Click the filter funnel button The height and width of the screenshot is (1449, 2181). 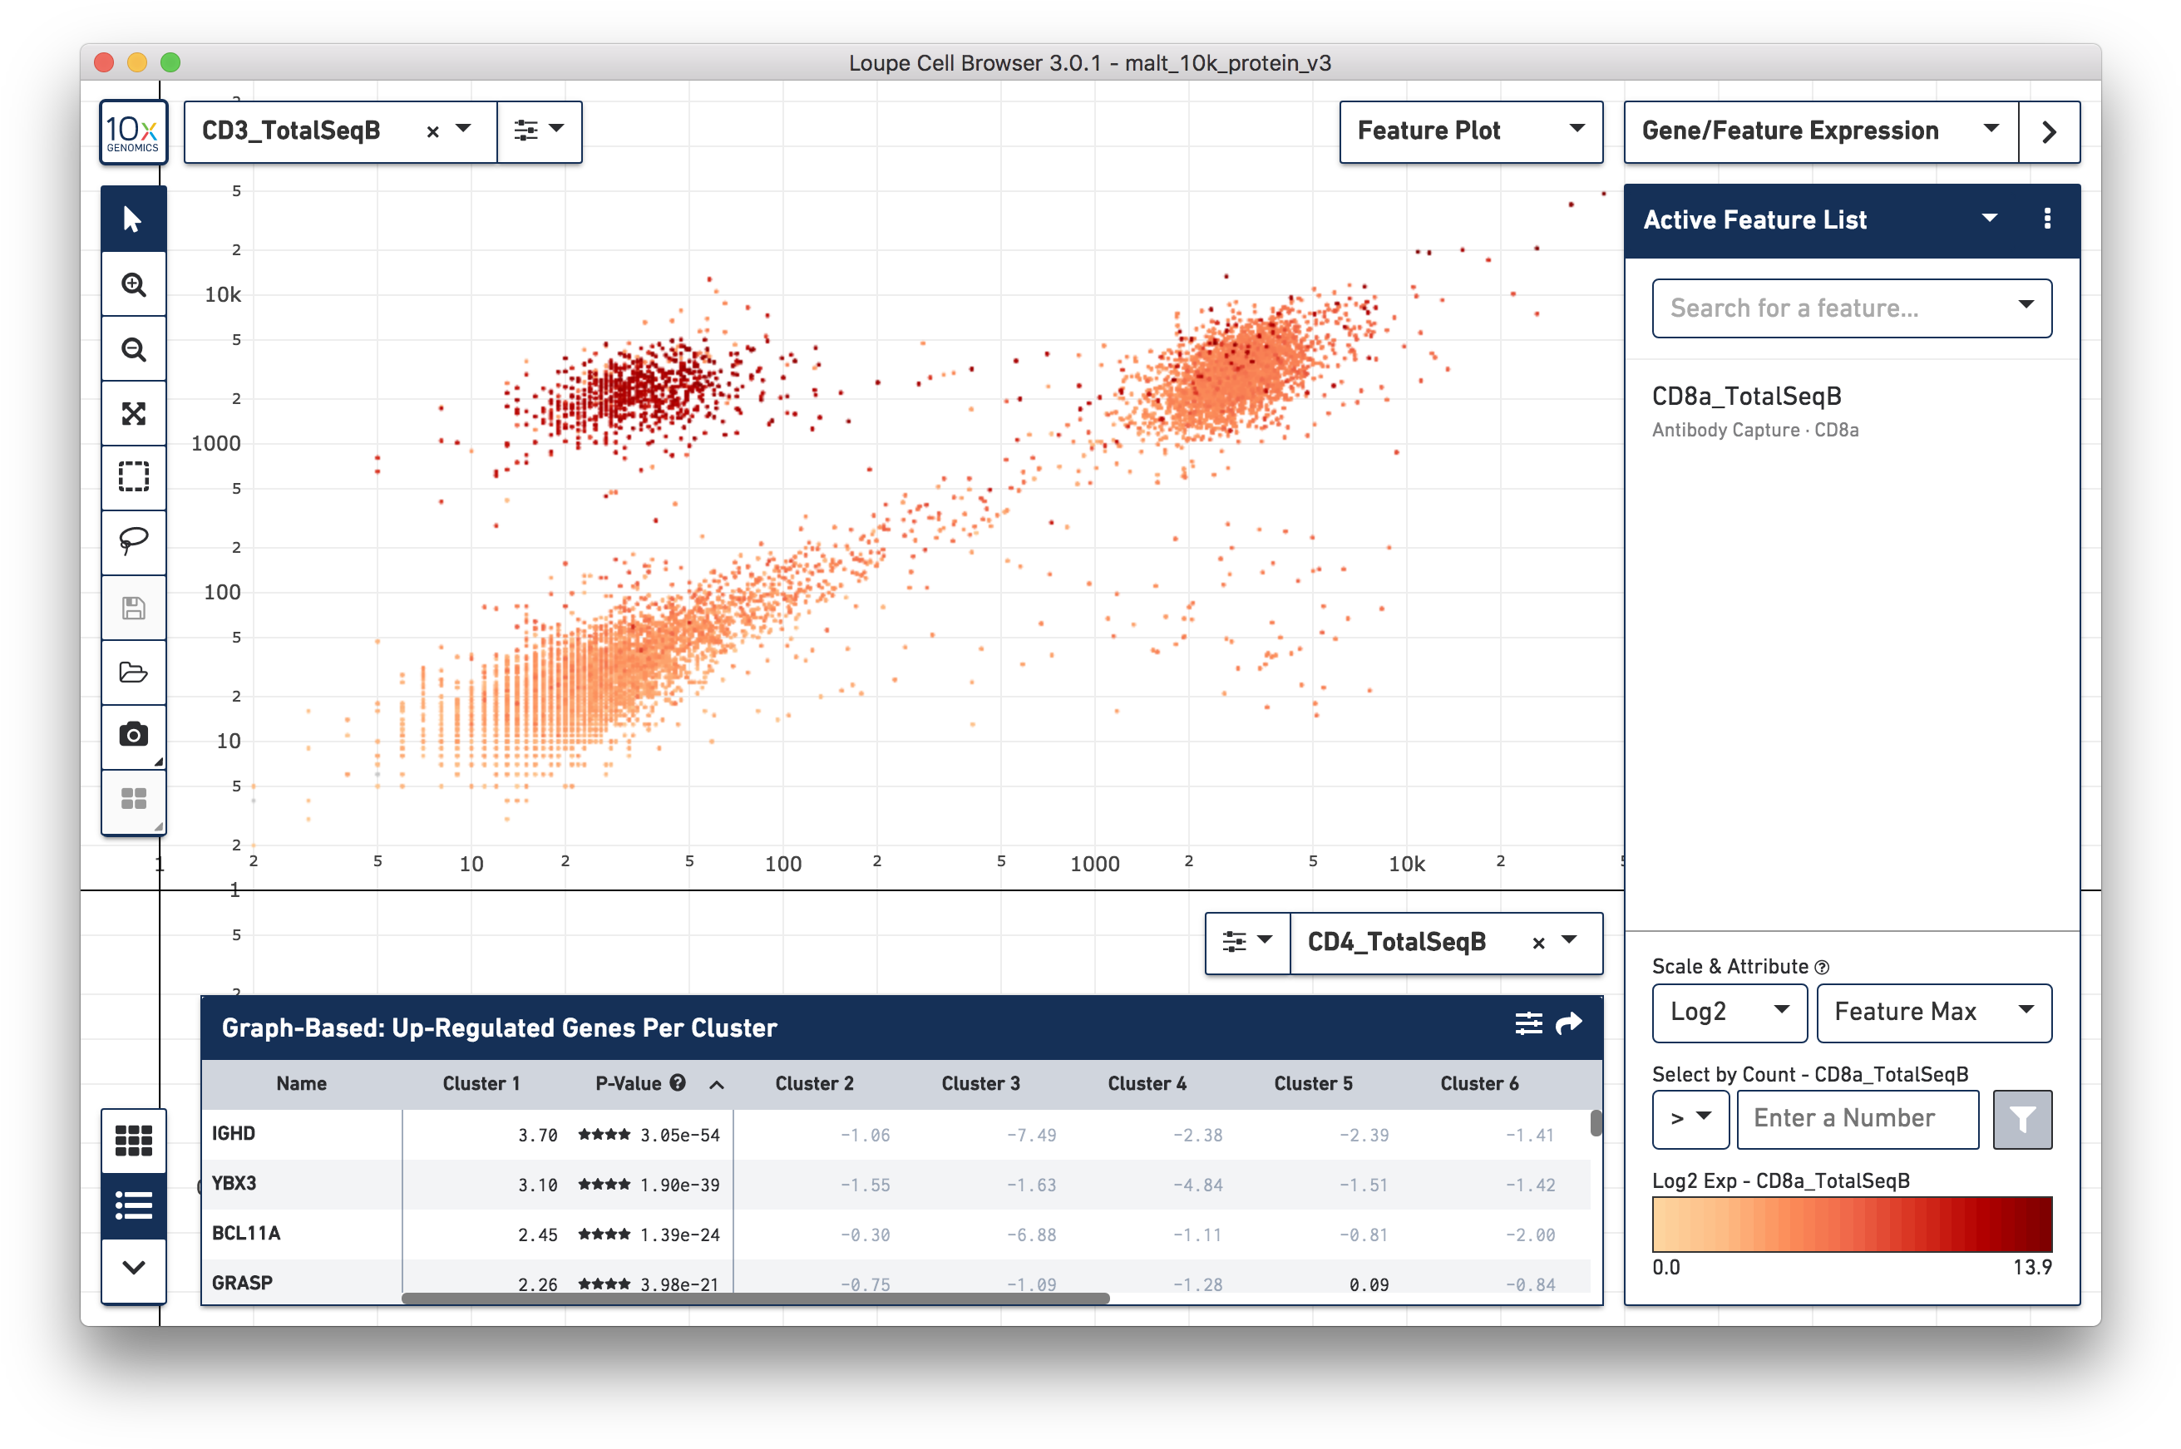click(x=2021, y=1119)
